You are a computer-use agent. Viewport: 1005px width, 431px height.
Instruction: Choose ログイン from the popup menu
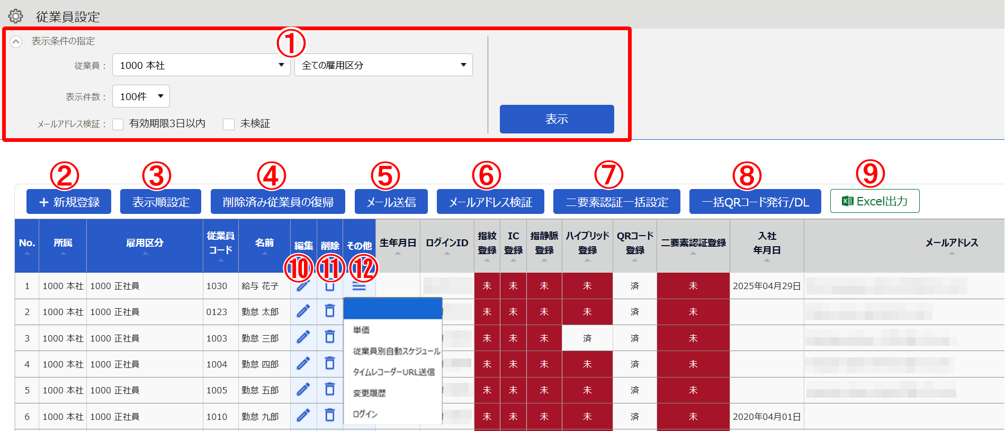click(x=393, y=414)
